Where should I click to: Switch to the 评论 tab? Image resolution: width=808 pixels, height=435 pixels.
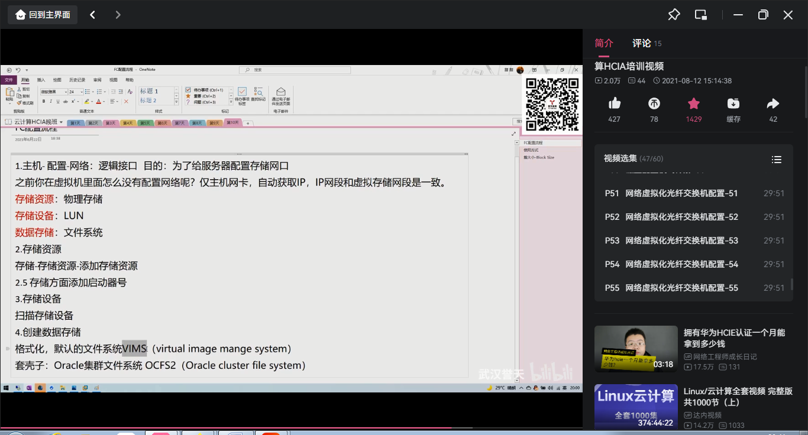[642, 43]
